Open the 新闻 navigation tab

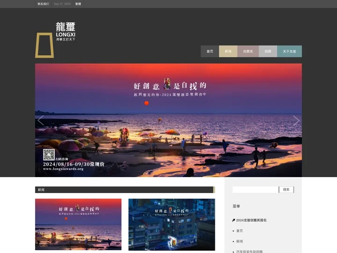click(x=228, y=51)
